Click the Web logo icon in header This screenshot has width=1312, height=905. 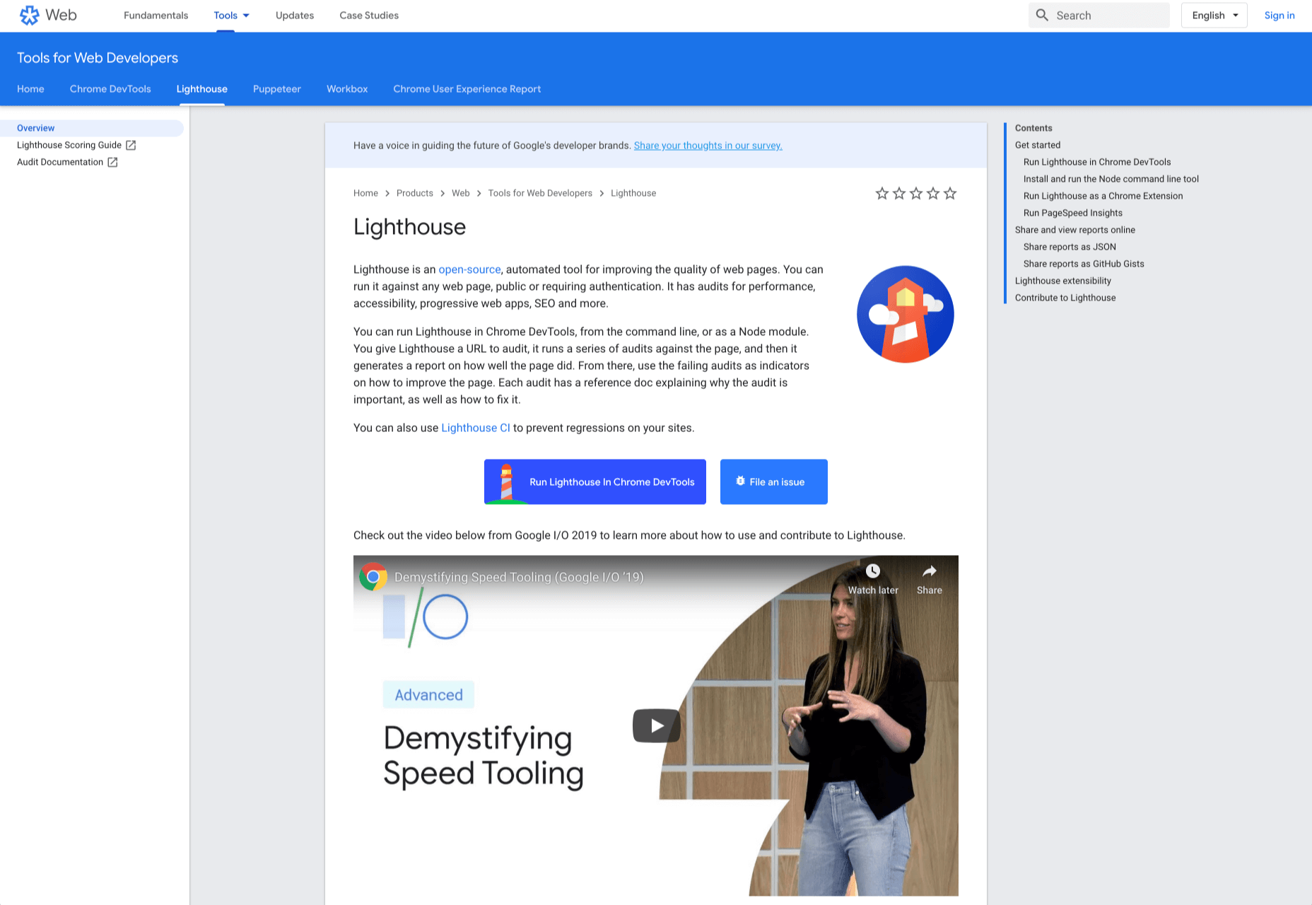coord(29,16)
